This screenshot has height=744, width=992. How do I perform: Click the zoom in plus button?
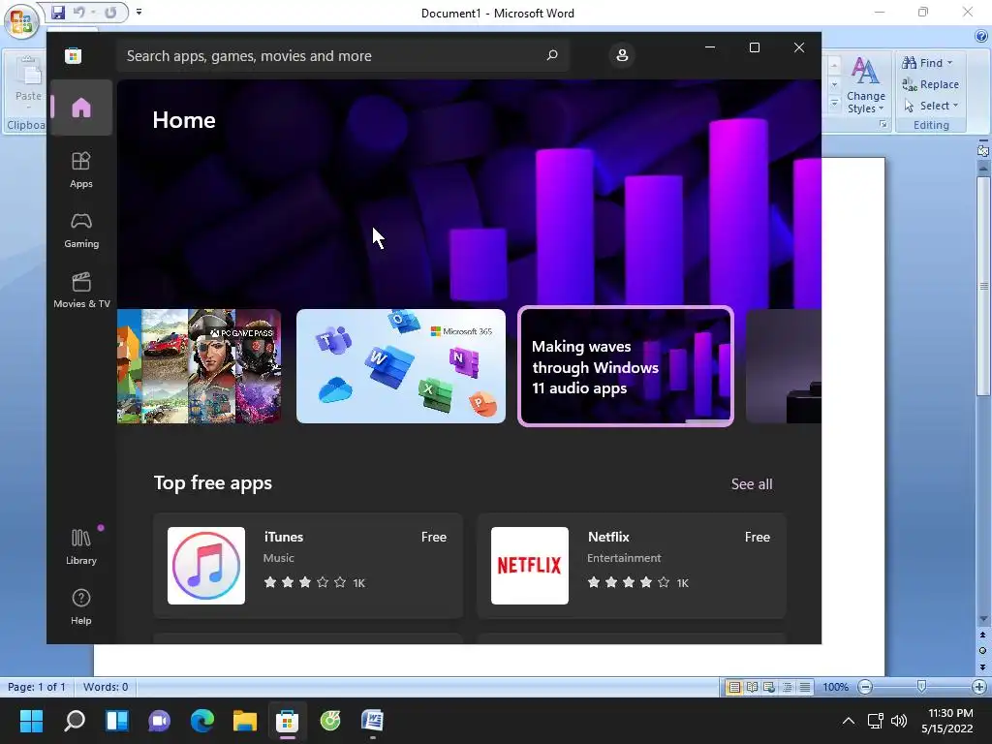pyautogui.click(x=979, y=687)
